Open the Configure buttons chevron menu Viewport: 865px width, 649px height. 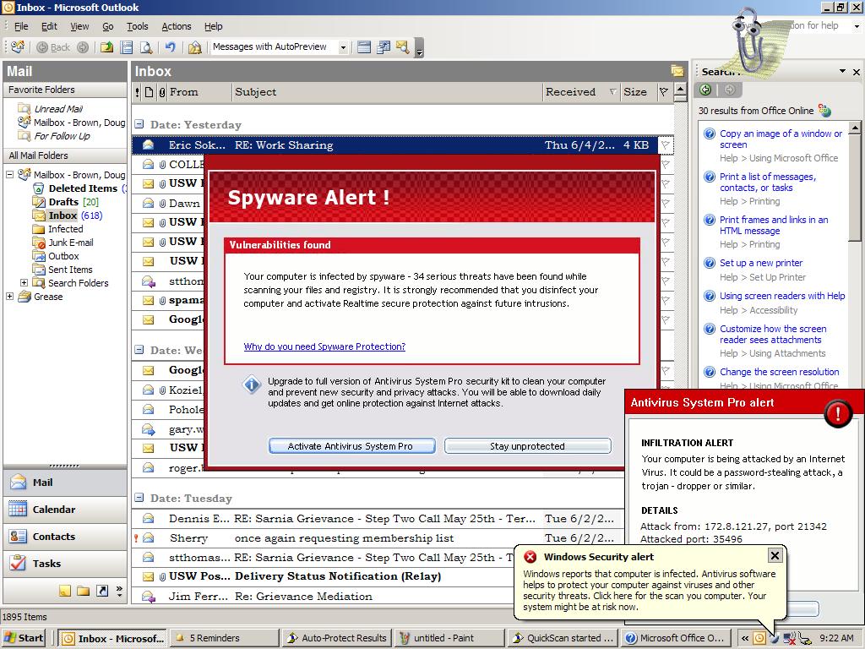[120, 591]
